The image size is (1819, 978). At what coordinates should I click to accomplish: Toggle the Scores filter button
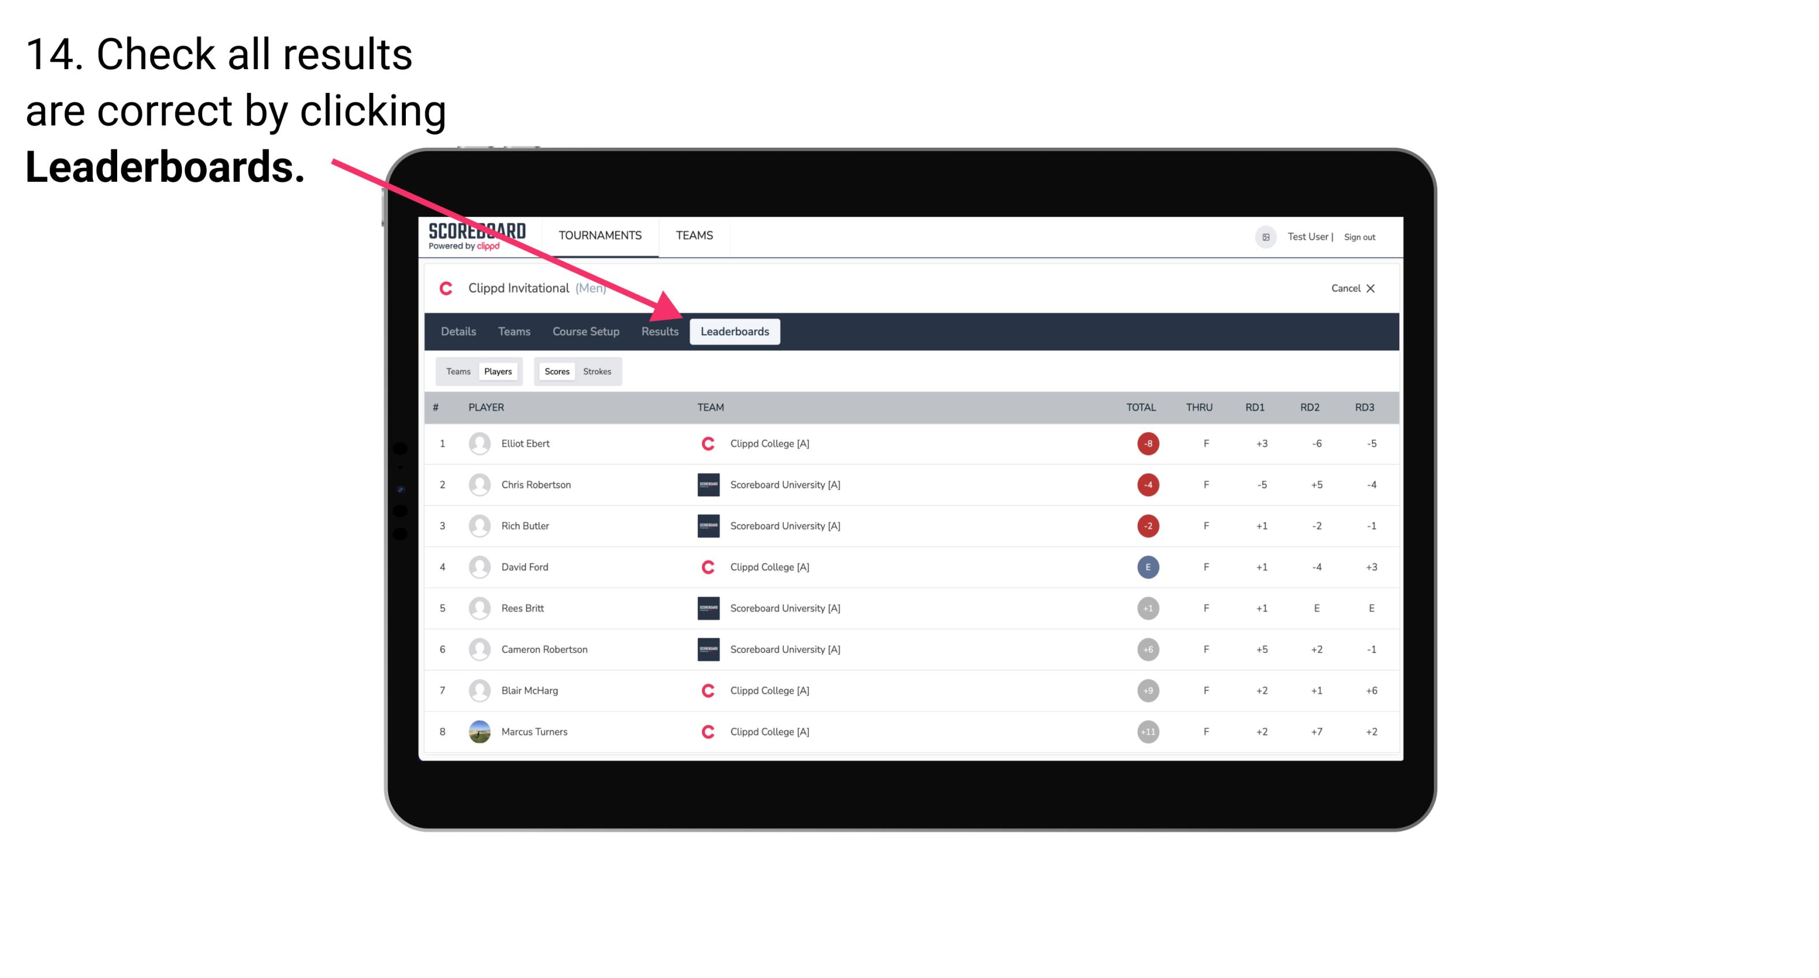coord(558,371)
